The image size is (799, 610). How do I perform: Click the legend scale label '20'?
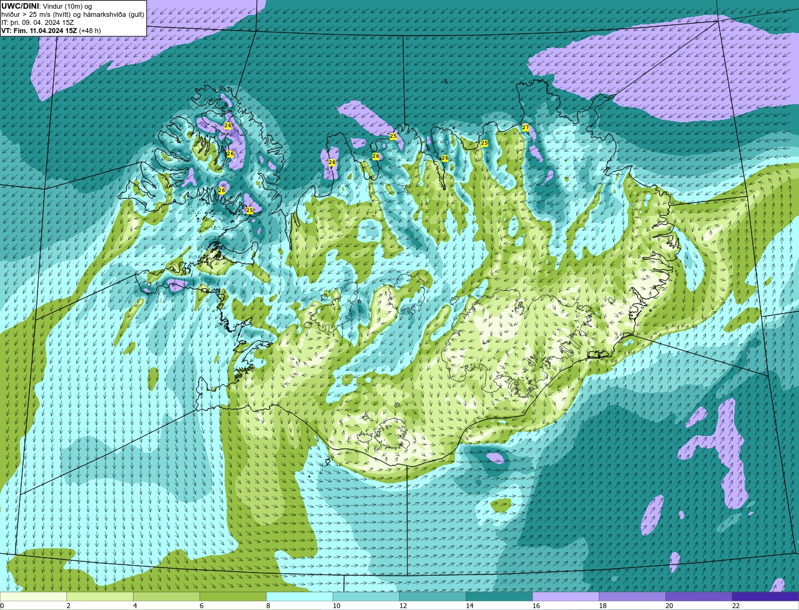click(669, 606)
